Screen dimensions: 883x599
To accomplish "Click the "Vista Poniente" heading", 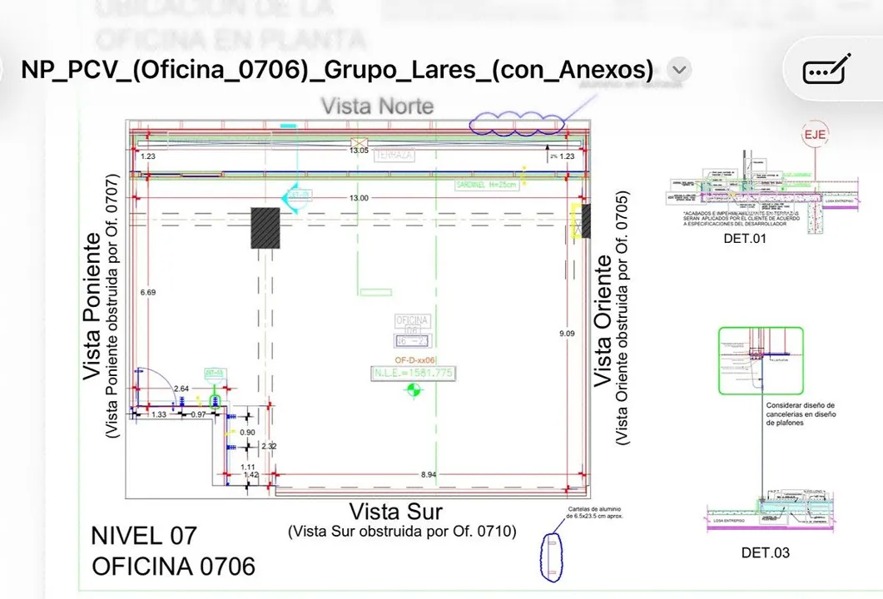I will pyautogui.click(x=92, y=306).
